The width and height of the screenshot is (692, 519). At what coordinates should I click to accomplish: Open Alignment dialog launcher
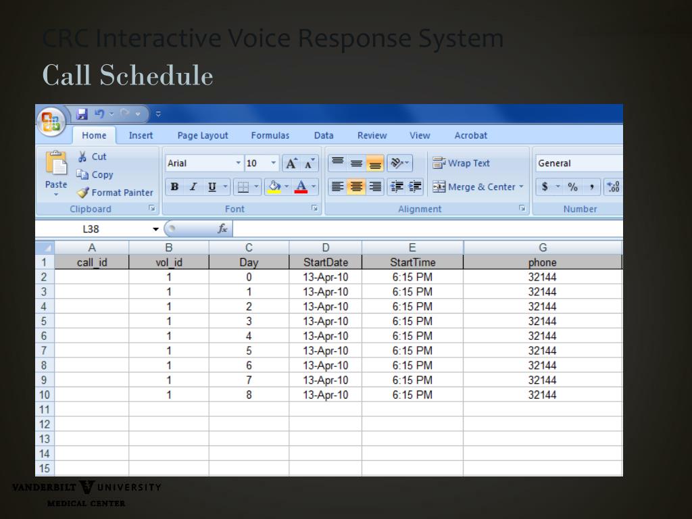[522, 208]
